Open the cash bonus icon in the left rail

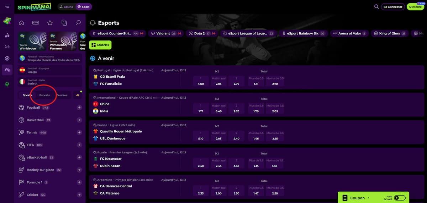(7, 21)
